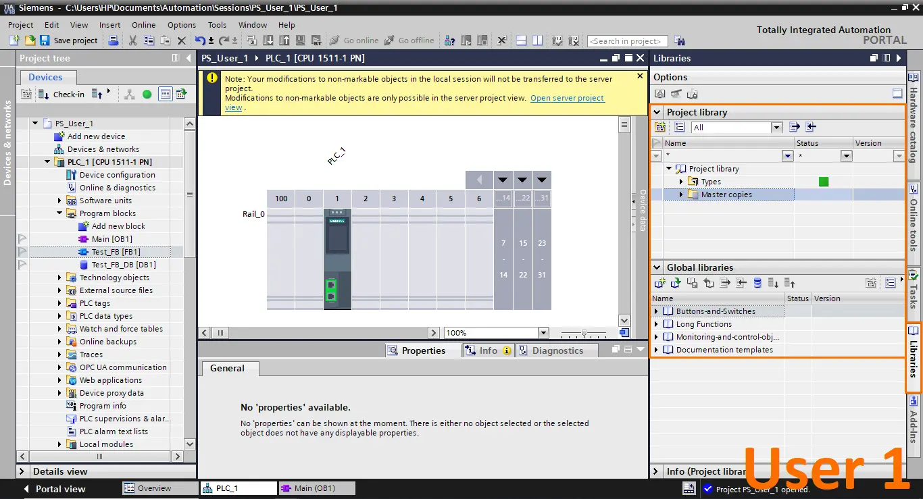Click the Search in project field
Screen dimensions: 923x499
(x=628, y=41)
